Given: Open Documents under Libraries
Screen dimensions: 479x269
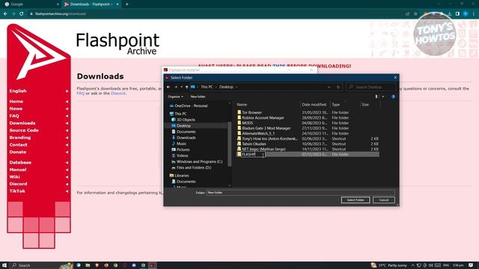Looking at the screenshot, I should [x=186, y=182].
